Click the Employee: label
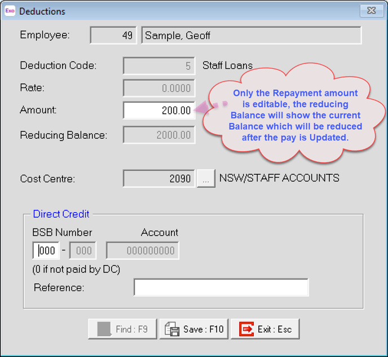 [45, 35]
